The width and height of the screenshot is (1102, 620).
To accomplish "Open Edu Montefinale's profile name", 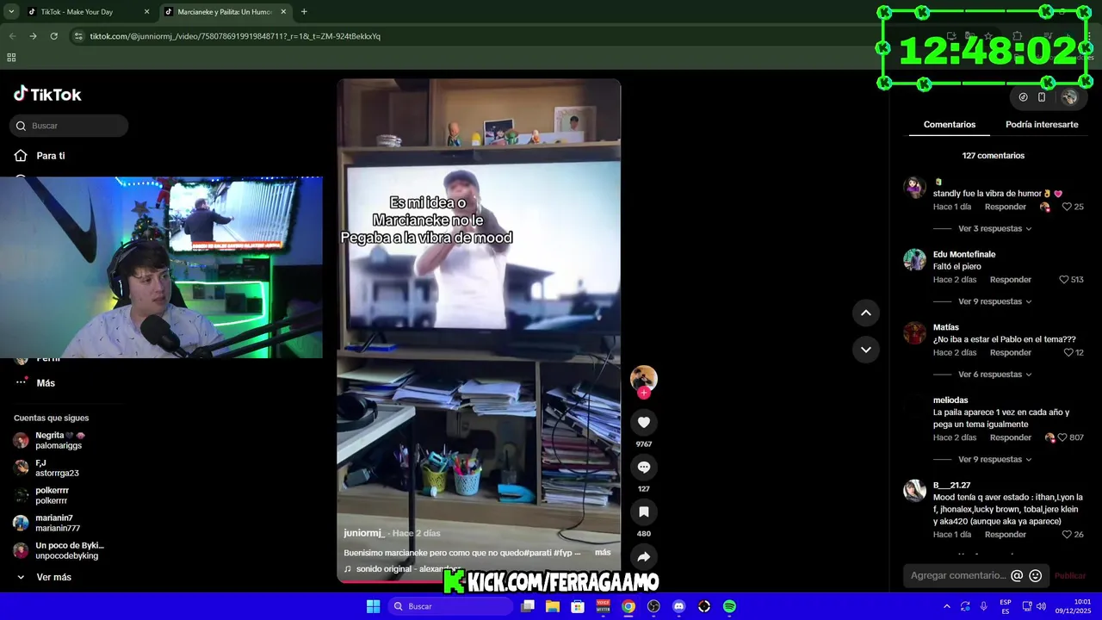I will coord(964,254).
